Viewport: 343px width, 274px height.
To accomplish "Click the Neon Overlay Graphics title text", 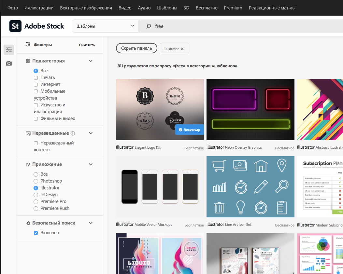I will tap(243, 147).
